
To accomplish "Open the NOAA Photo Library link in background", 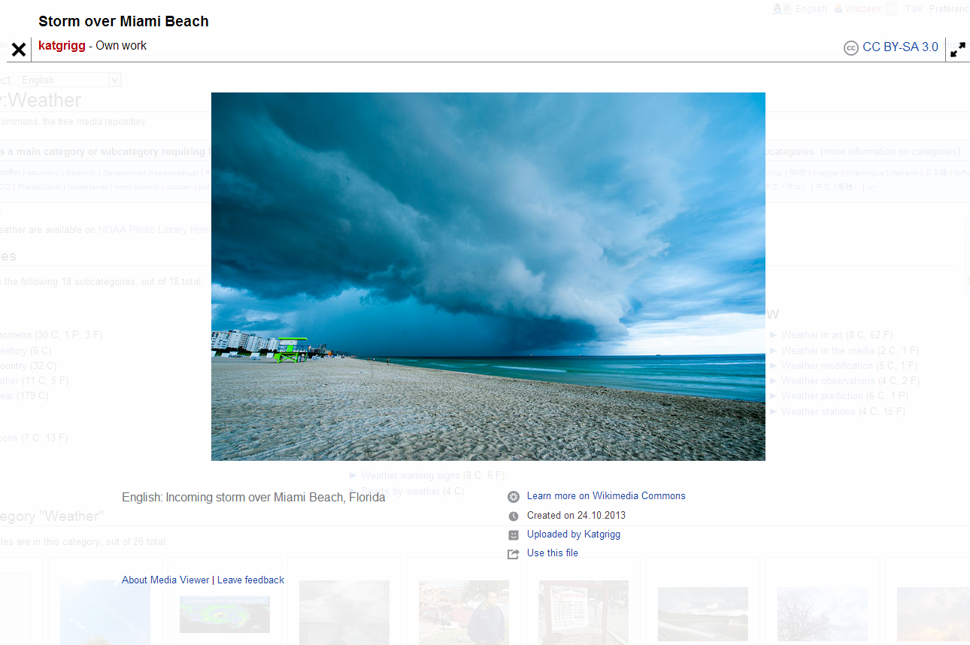I will 154,230.
